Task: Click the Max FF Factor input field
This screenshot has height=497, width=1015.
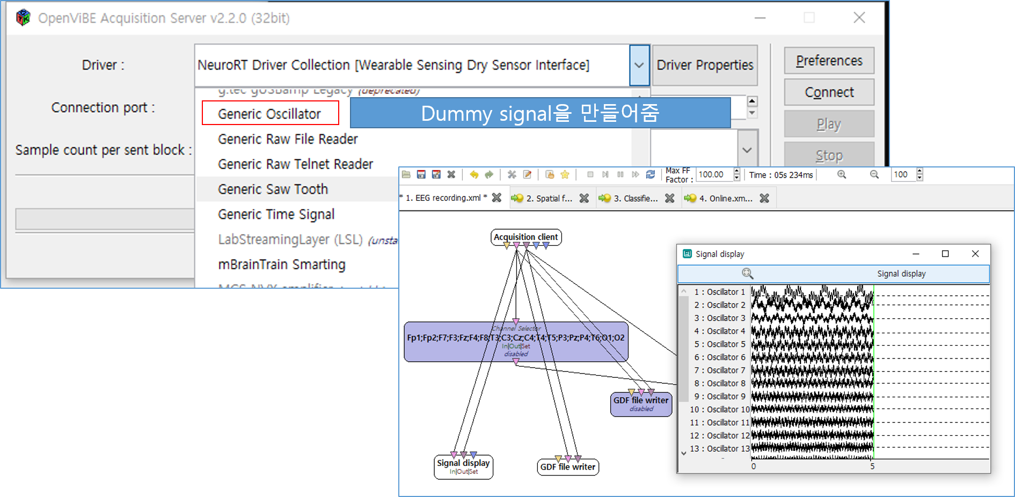Action: [x=714, y=174]
